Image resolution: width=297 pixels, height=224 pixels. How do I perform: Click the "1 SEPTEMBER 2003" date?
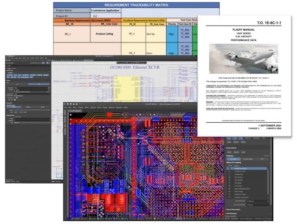coord(270,125)
